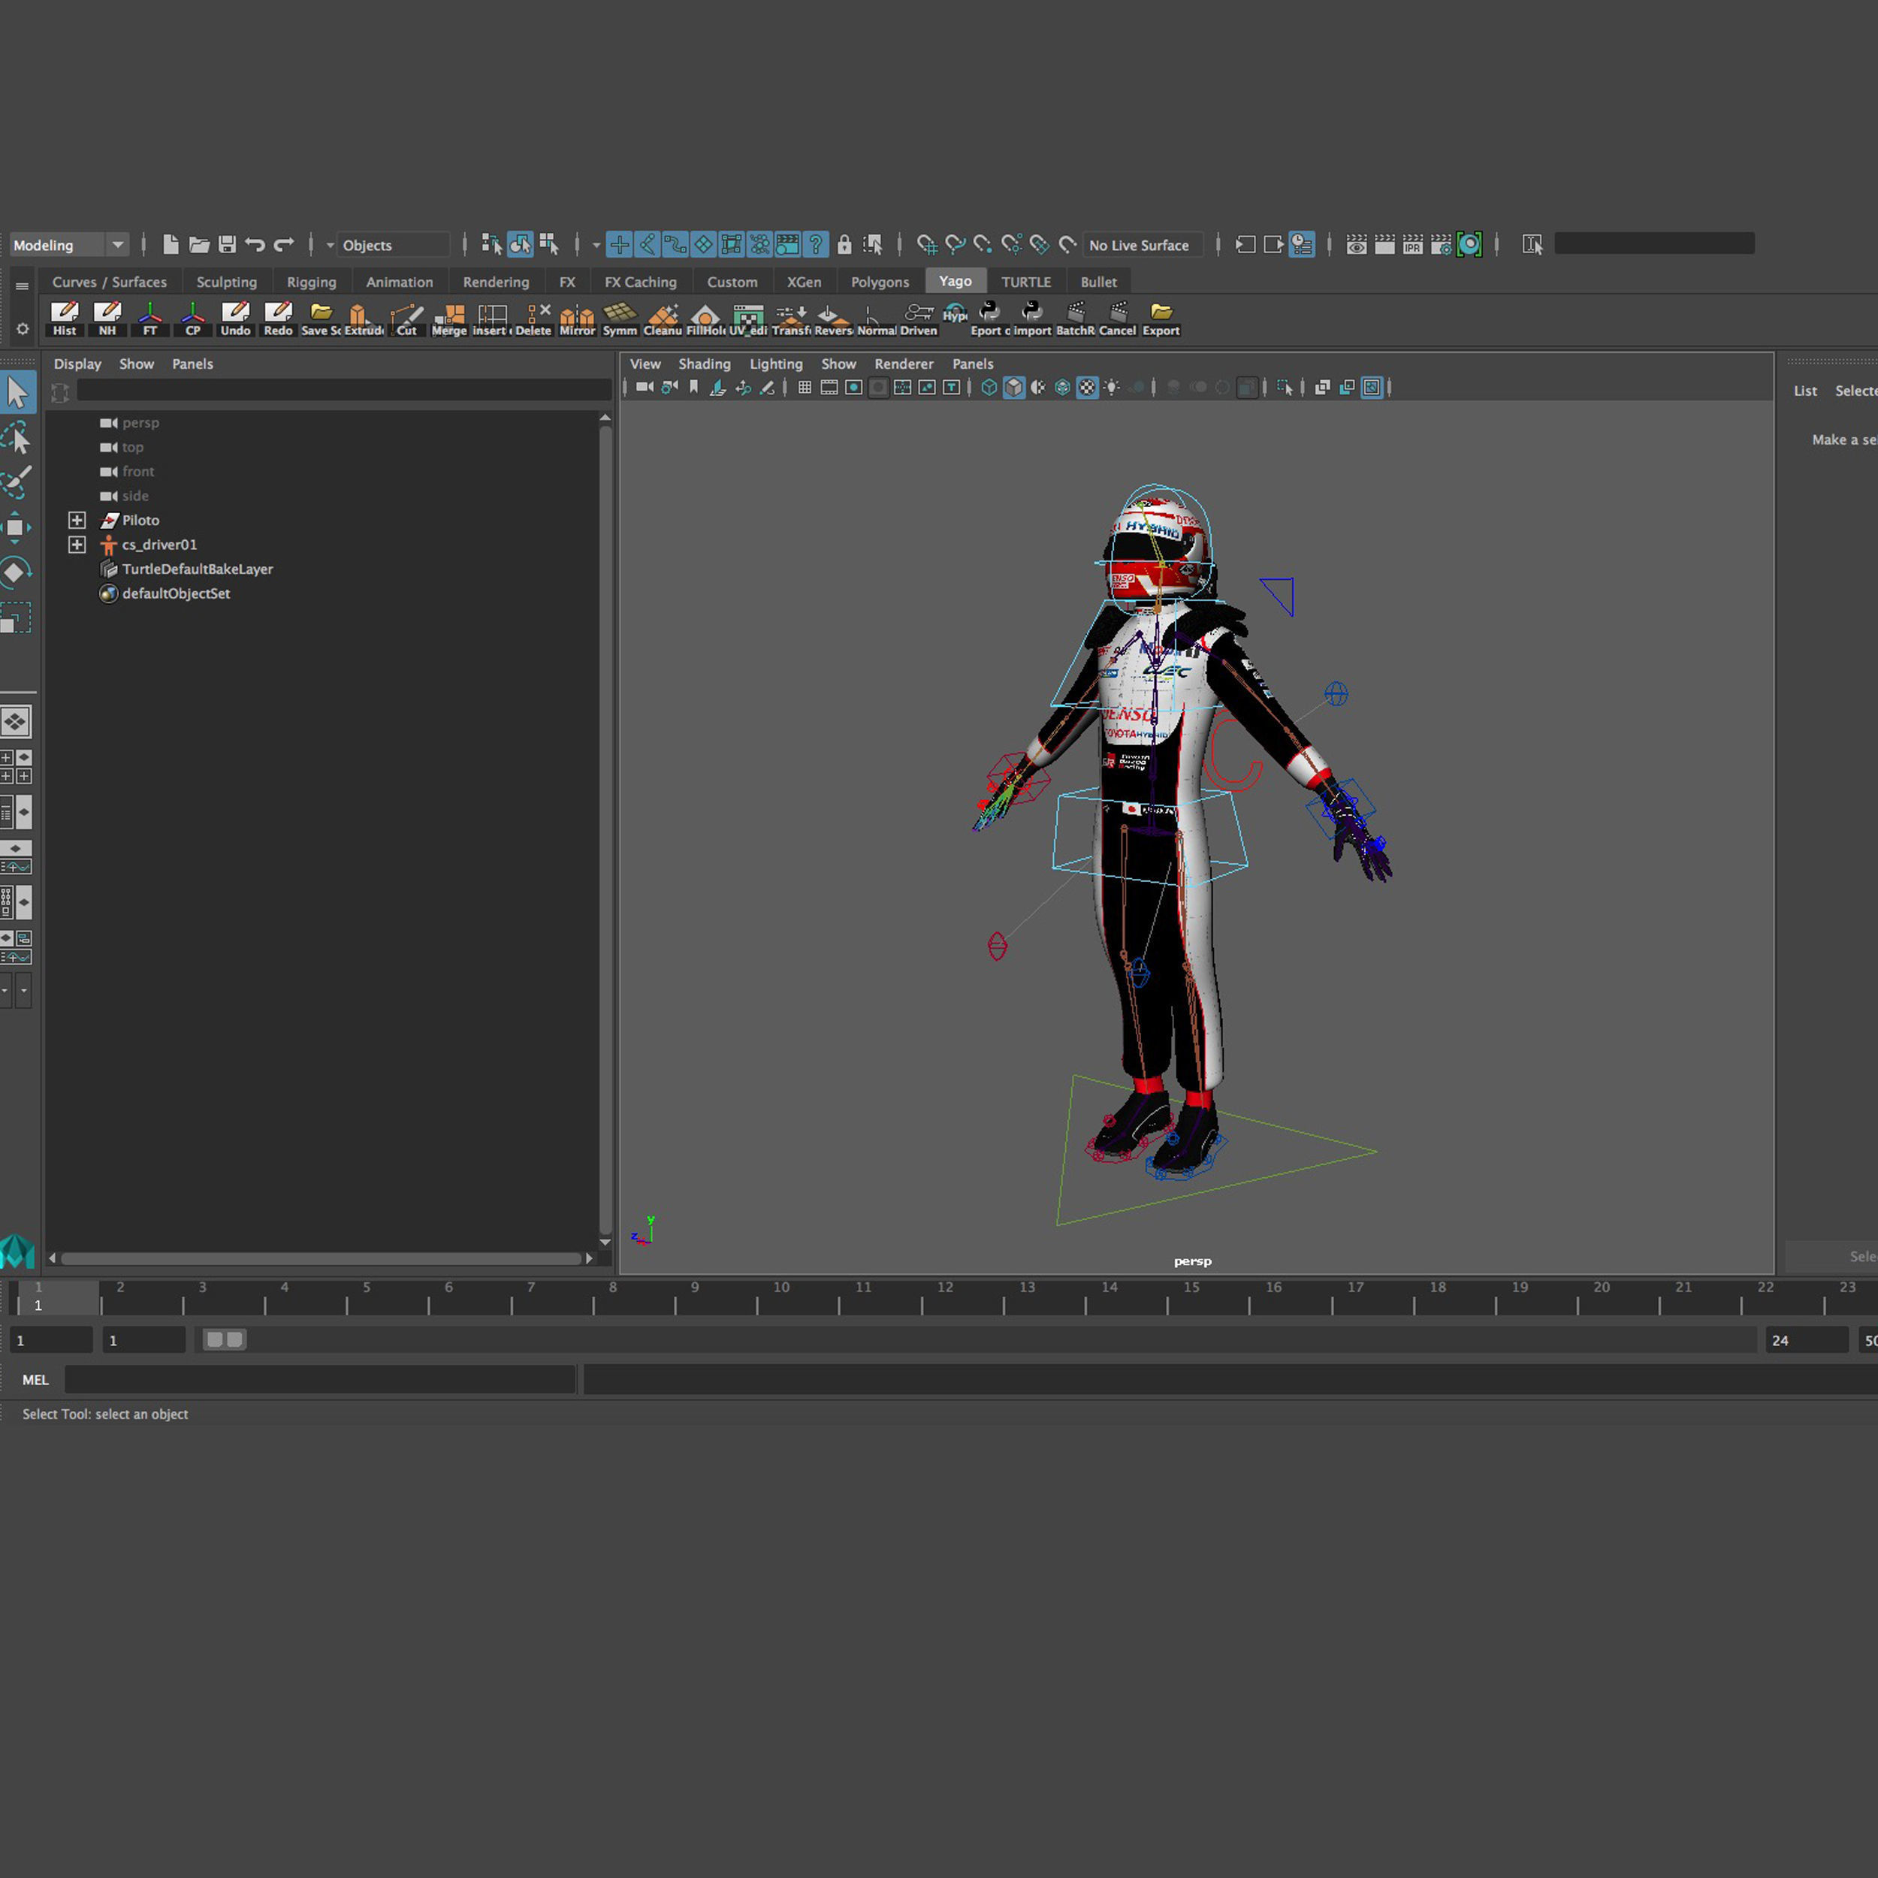Click the MEL command input field
Viewport: 1878px width, 1878px height.
pos(320,1379)
